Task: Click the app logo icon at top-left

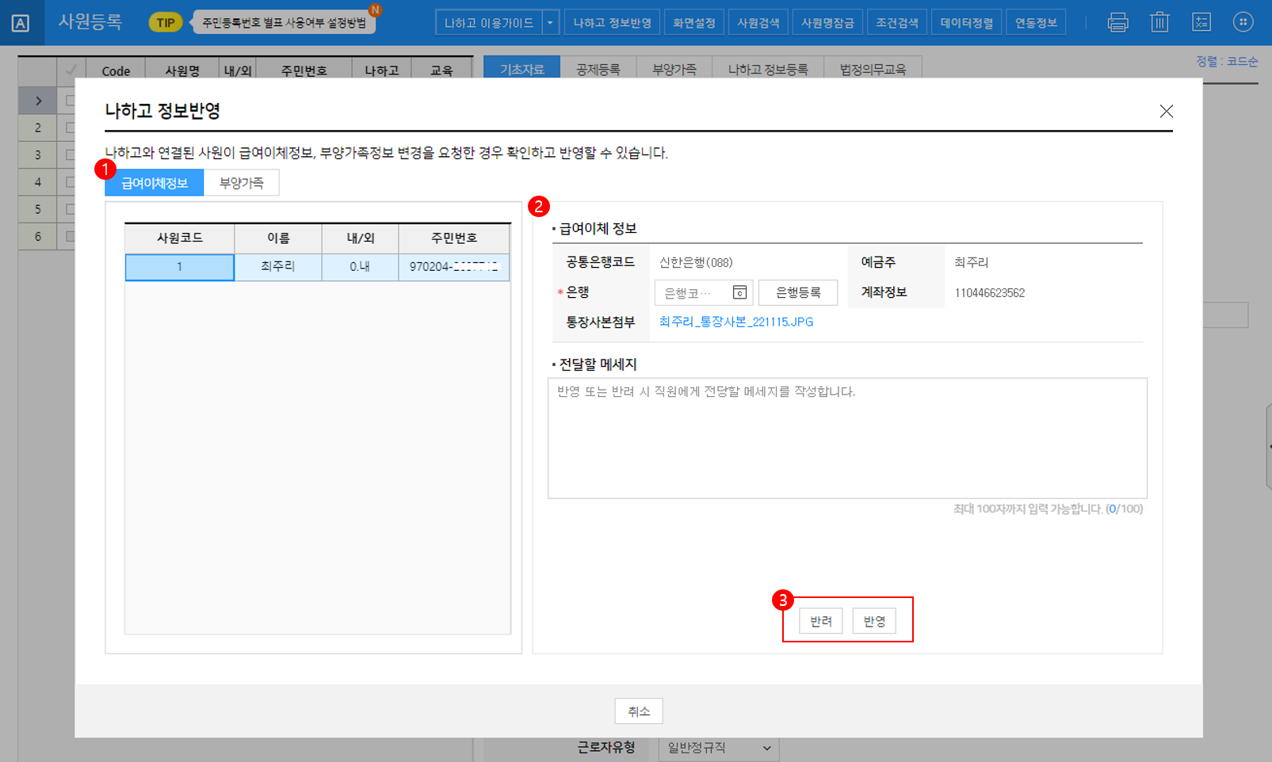Action: (x=21, y=23)
